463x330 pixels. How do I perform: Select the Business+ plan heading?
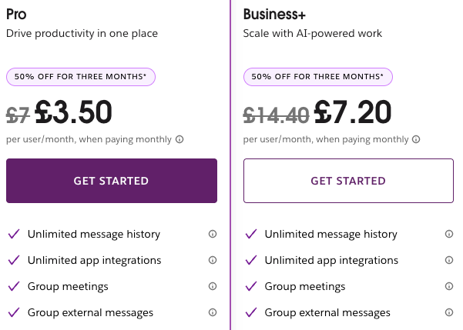pyautogui.click(x=274, y=14)
